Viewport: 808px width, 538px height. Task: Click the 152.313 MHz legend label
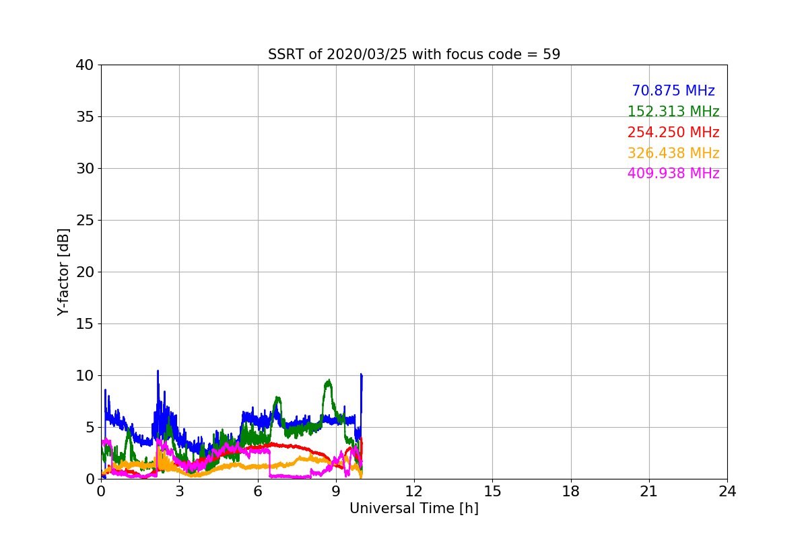point(673,112)
